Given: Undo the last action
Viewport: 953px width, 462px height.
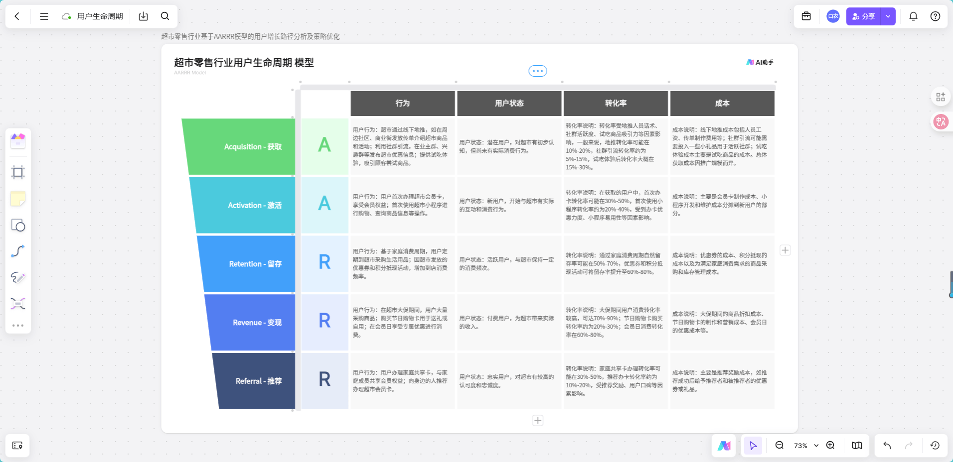Looking at the screenshot, I should (887, 446).
